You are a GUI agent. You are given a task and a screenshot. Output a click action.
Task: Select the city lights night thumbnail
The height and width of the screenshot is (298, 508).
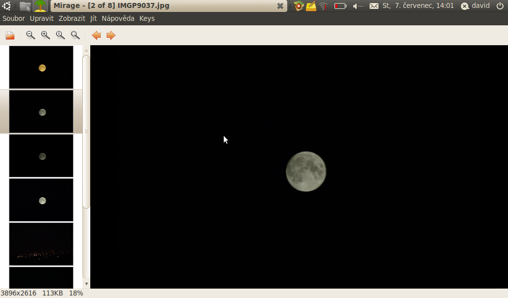click(x=41, y=244)
